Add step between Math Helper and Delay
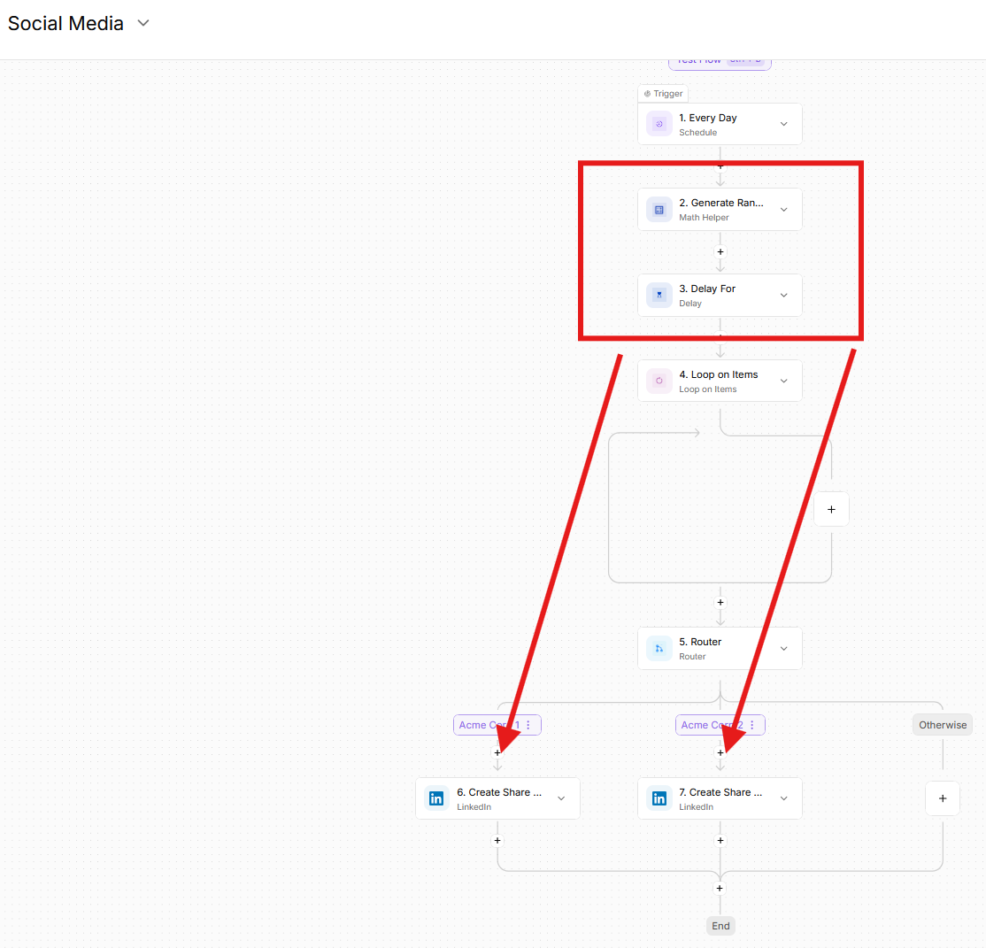Viewport: 986px width, 948px height. coord(720,251)
